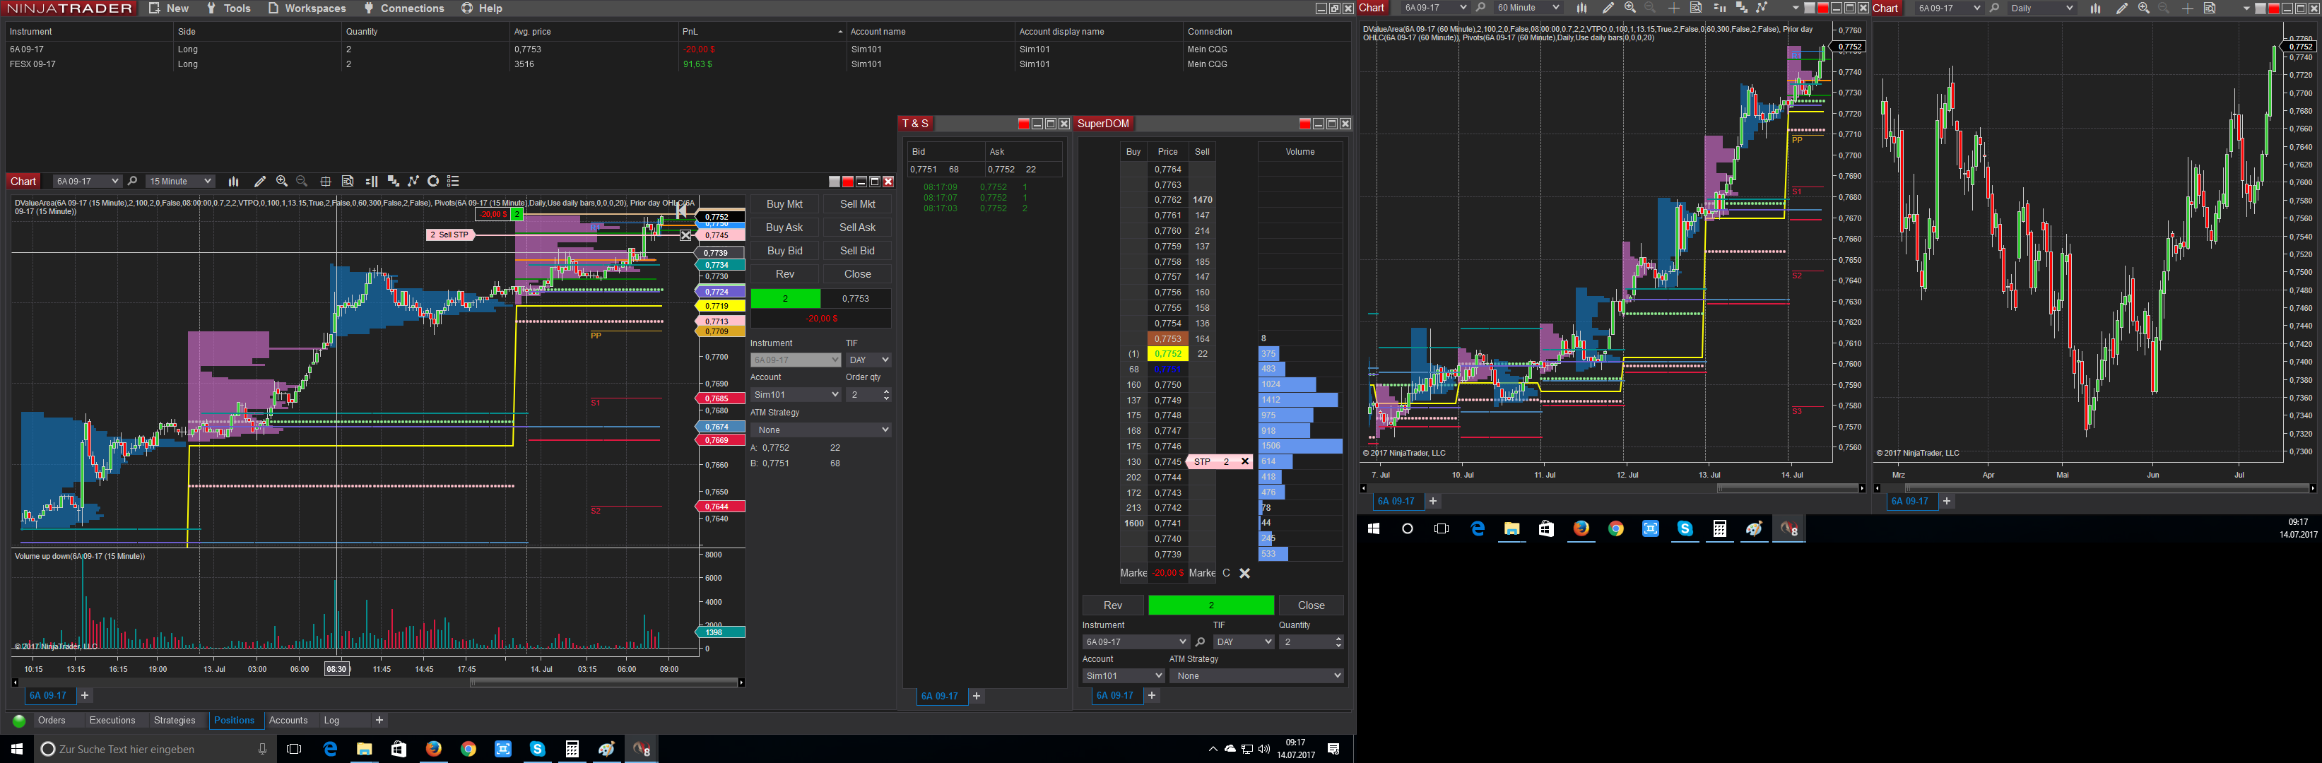Search instrument in SuperDOM panel

click(x=1200, y=642)
